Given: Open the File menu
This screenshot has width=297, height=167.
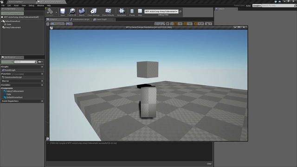Looking at the screenshot, I should click(3, 6).
